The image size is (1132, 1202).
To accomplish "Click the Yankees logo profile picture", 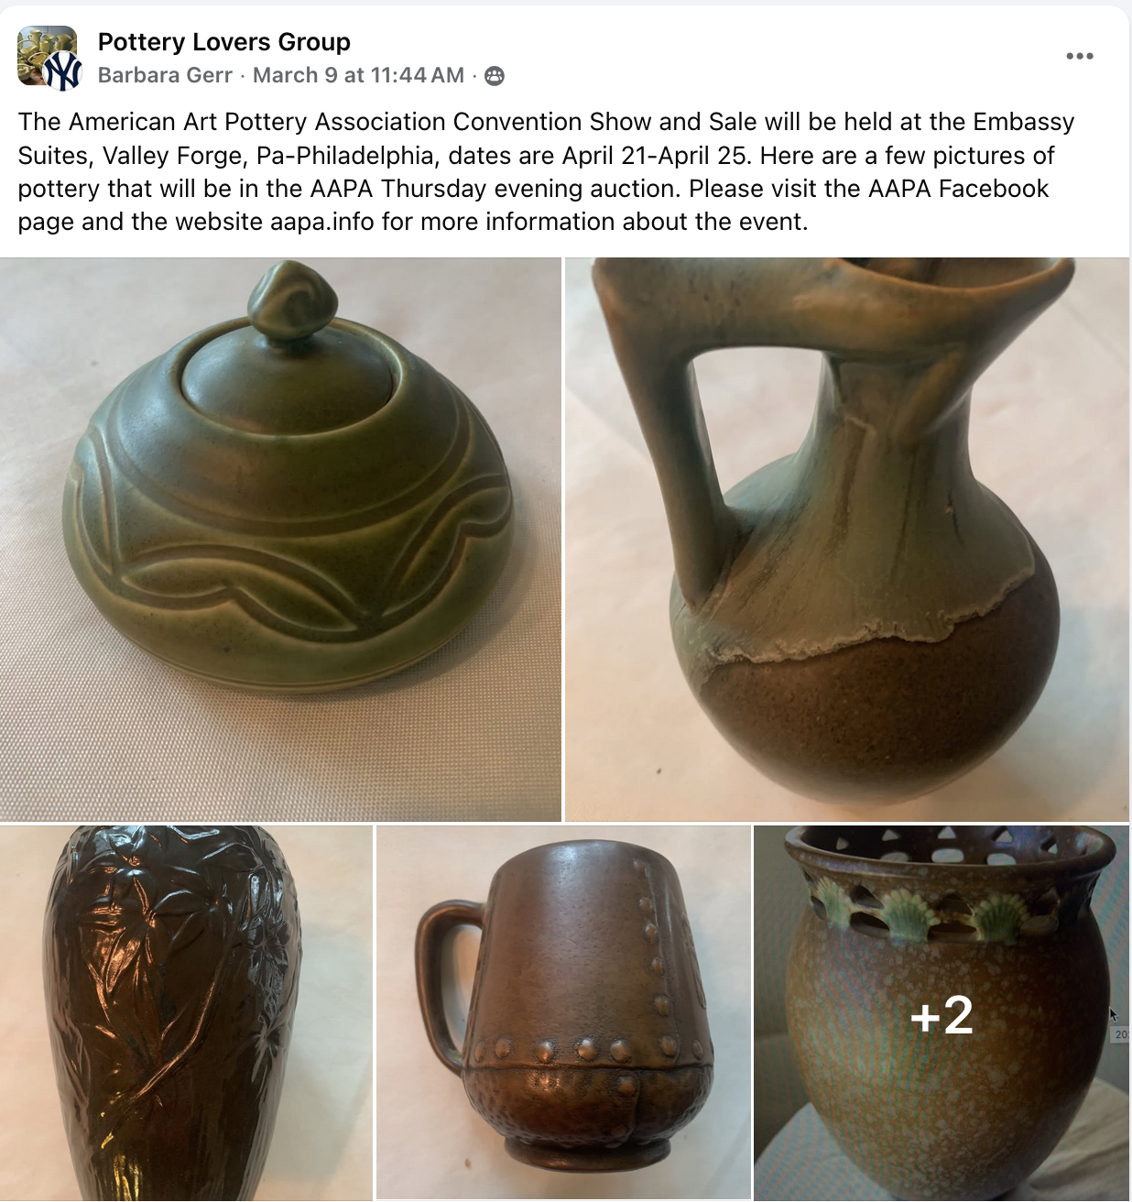I will click(63, 71).
